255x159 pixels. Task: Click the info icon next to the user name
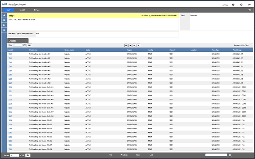point(233,5)
